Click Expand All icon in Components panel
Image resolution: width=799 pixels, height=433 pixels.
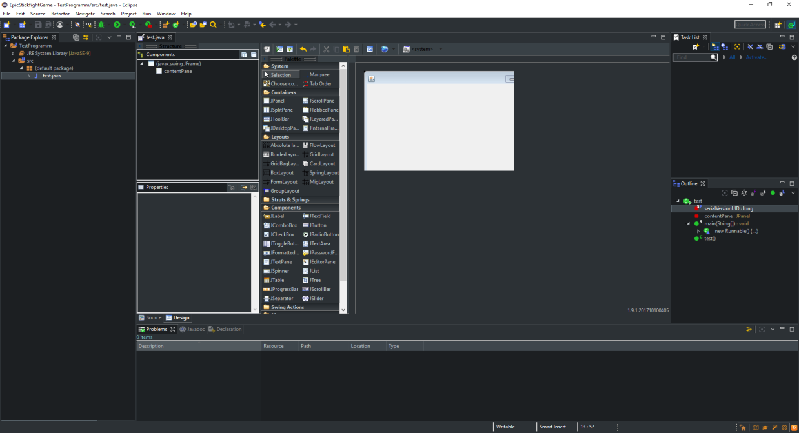pos(244,55)
